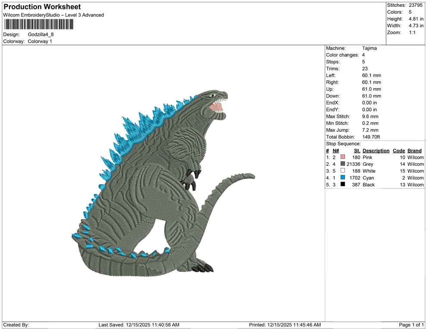Click the 'Brand' column header
Viewport: 427px width, 329px height.
414,151
